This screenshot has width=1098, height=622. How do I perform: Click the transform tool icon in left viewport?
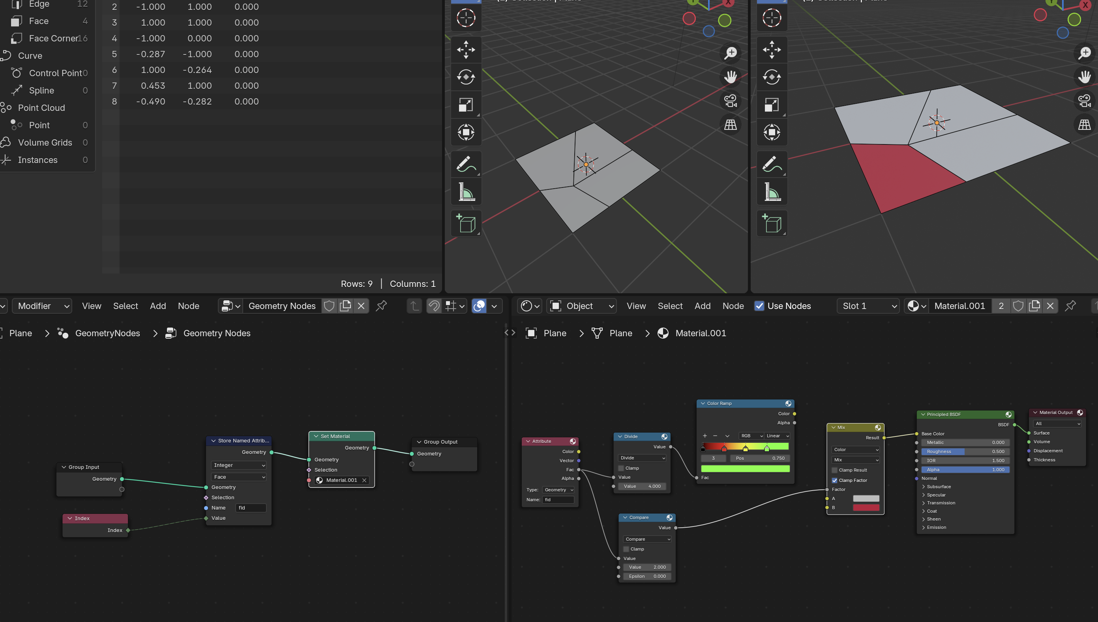pos(465,133)
